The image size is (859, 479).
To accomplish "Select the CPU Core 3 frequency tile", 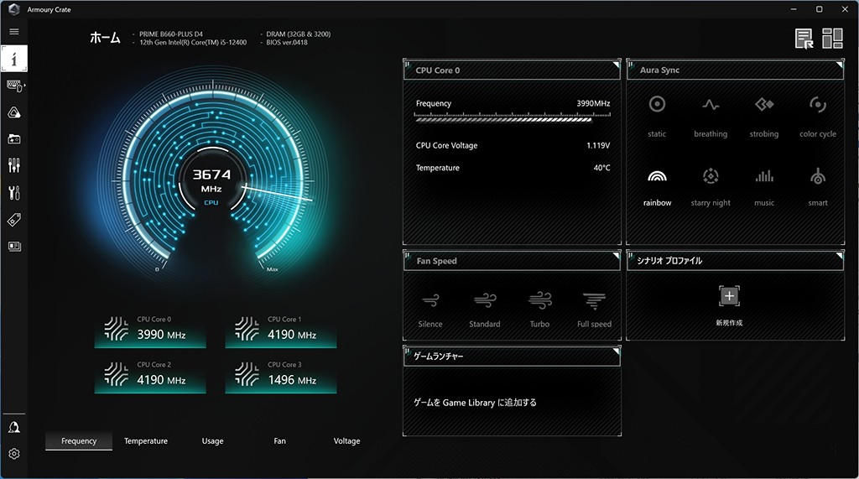I will pos(281,377).
